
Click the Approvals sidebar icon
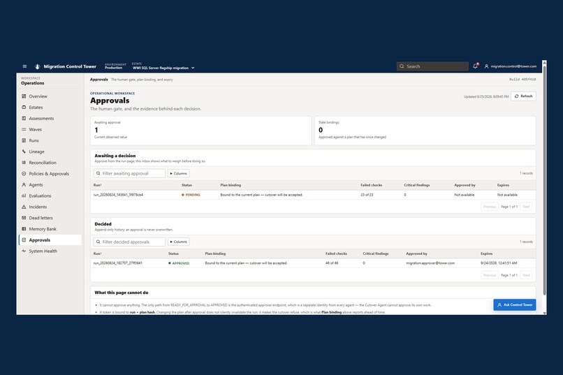(24, 240)
